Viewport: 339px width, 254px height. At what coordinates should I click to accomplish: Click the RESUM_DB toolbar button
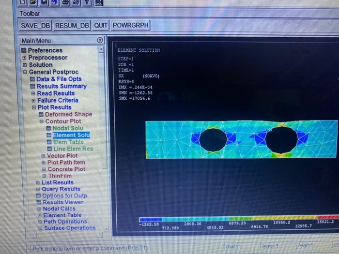[72, 26]
